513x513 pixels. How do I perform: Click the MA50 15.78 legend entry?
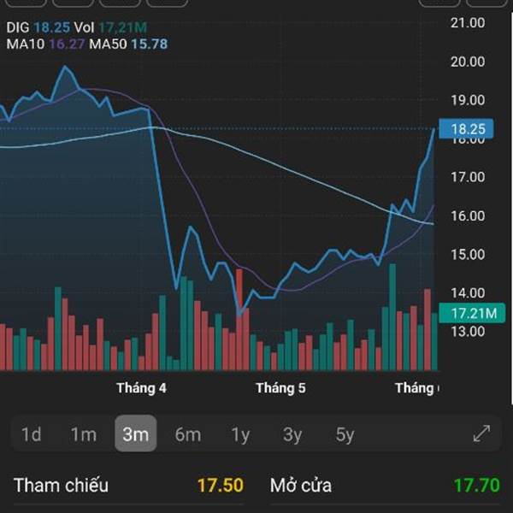click(x=128, y=44)
